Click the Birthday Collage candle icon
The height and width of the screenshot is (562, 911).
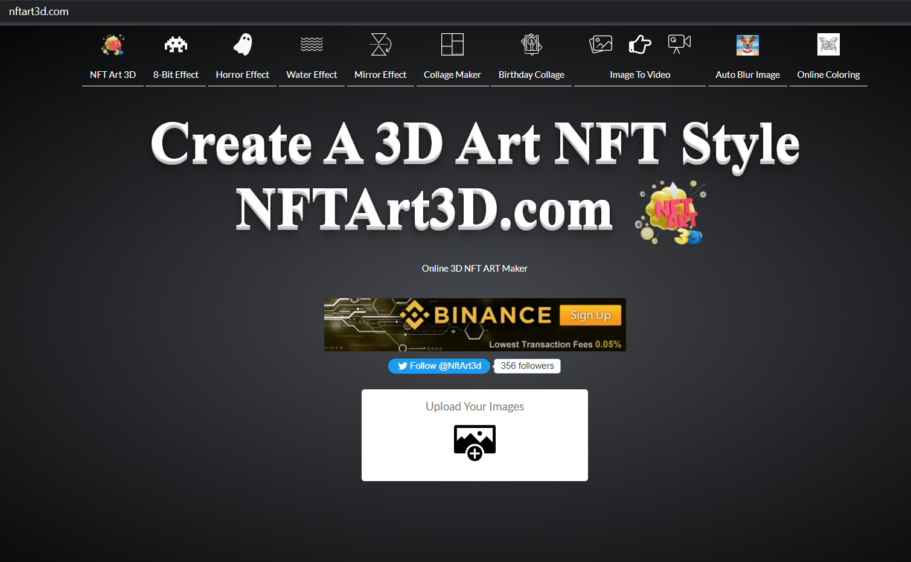pos(531,44)
